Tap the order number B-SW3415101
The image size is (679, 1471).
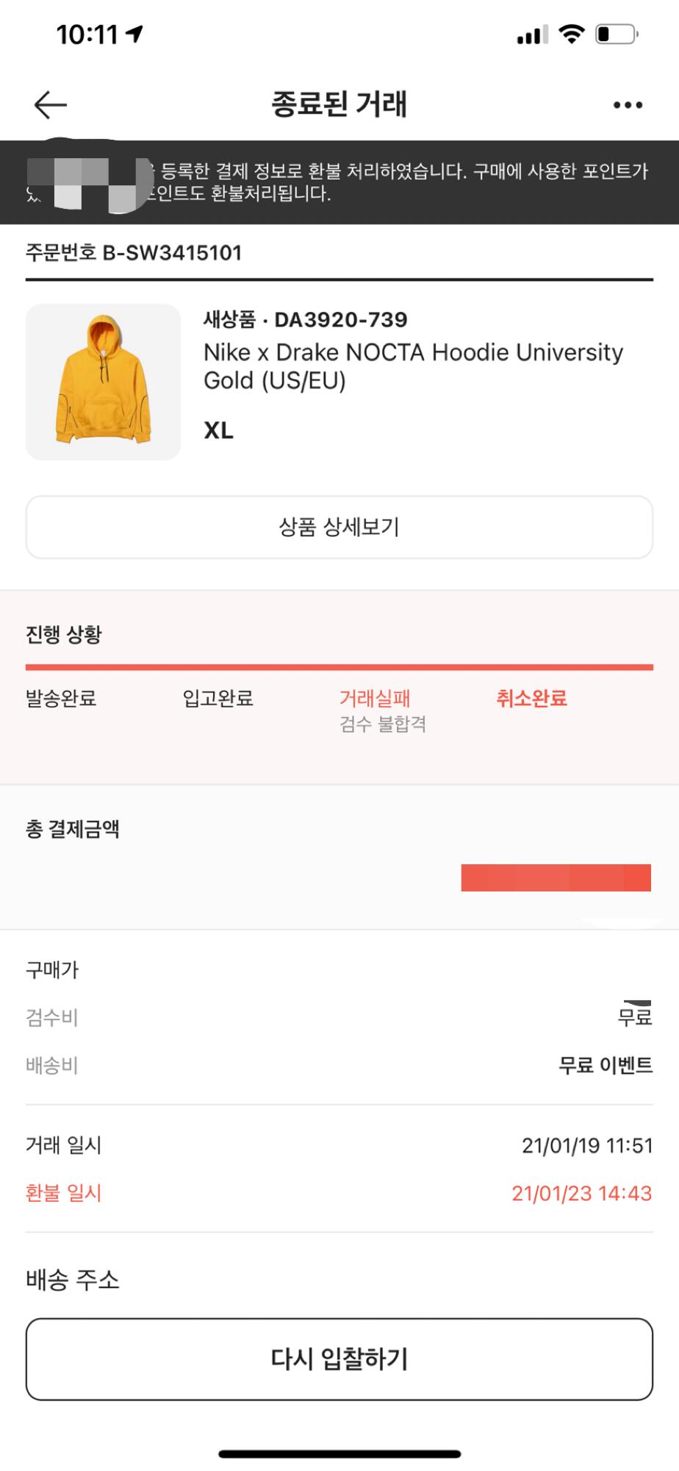[x=134, y=253]
